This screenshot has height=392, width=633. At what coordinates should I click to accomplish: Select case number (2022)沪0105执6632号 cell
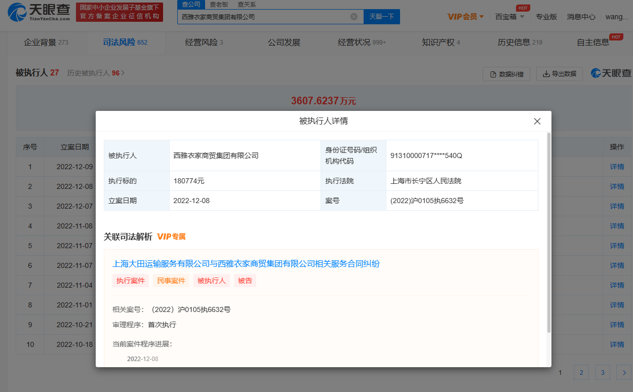[x=462, y=201]
